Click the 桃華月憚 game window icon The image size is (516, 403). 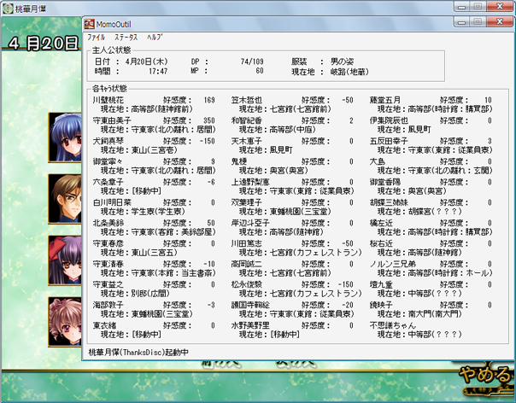(8, 8)
